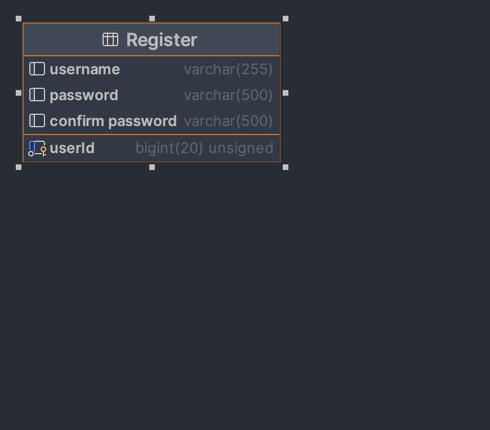The width and height of the screenshot is (490, 430).
Task: Click the top-center resize handle above Register
Action: click(x=152, y=18)
